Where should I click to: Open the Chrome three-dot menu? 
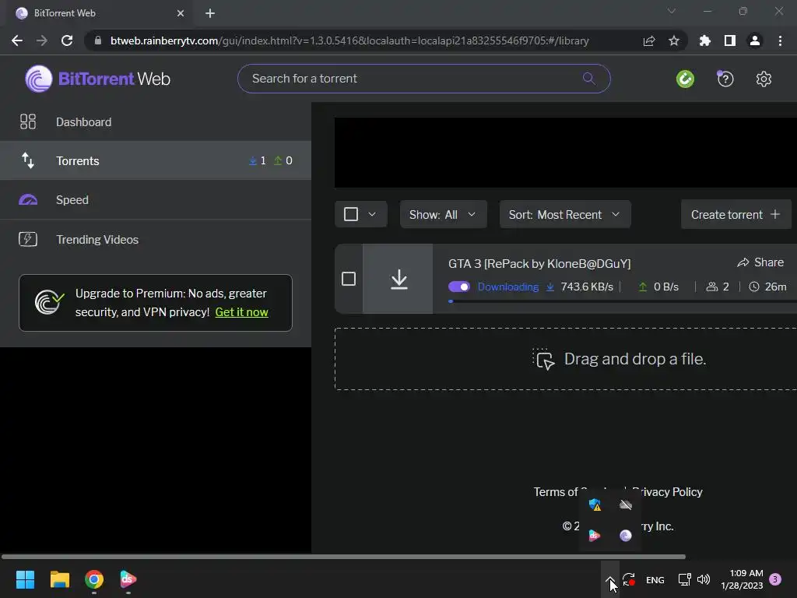(780, 40)
